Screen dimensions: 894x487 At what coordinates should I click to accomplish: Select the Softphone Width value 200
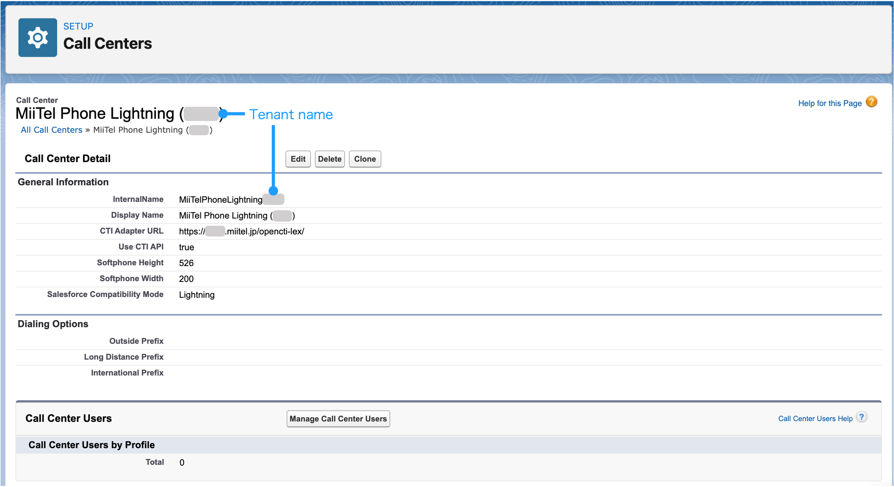pos(186,279)
